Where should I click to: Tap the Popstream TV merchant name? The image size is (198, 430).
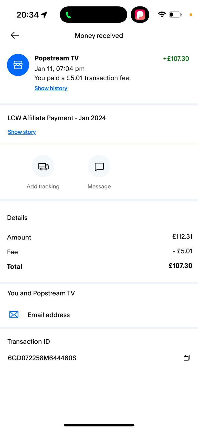point(56,58)
